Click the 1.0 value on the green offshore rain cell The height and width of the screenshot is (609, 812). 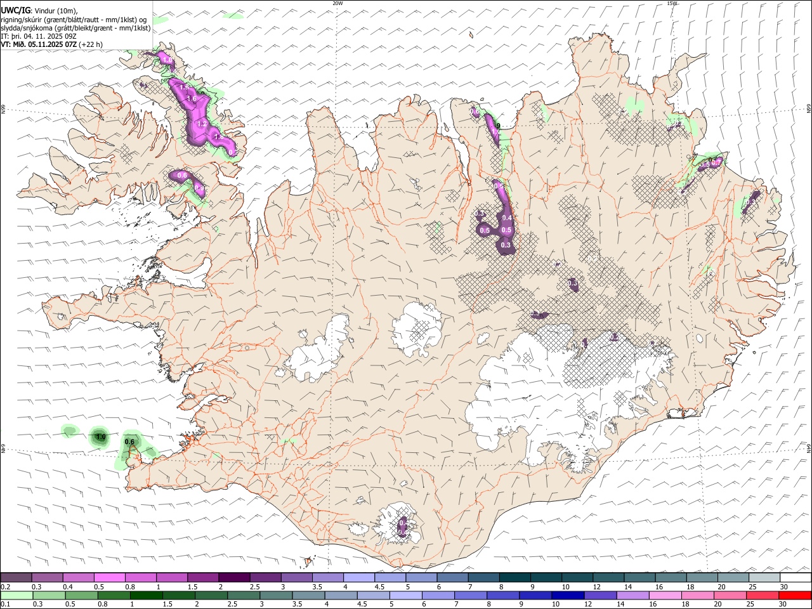point(100,436)
